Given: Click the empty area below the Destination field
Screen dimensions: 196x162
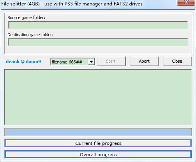Looking at the screenshot, I should click(98, 50).
